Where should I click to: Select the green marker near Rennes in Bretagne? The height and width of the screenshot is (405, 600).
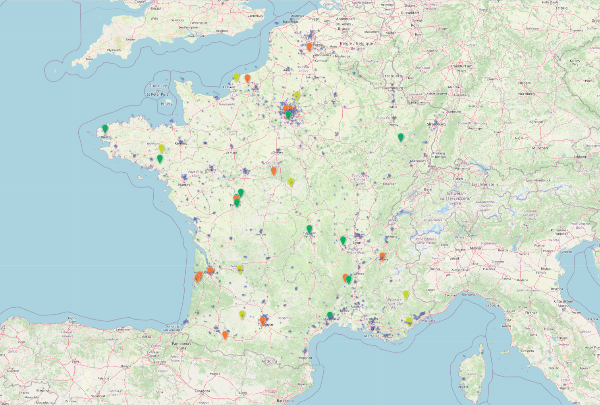[160, 158]
